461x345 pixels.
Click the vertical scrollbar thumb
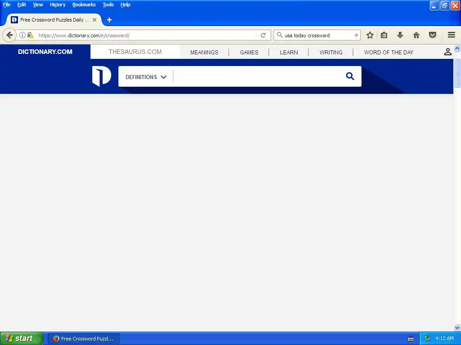pyautogui.click(x=457, y=73)
